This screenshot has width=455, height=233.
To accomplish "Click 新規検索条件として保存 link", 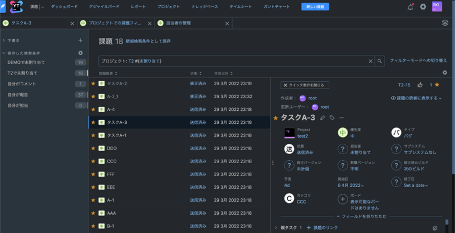I will tap(148, 41).
